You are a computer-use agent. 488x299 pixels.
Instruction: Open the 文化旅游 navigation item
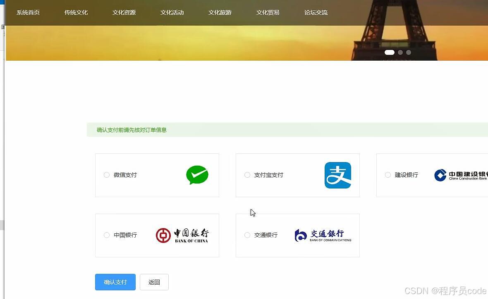point(220,12)
